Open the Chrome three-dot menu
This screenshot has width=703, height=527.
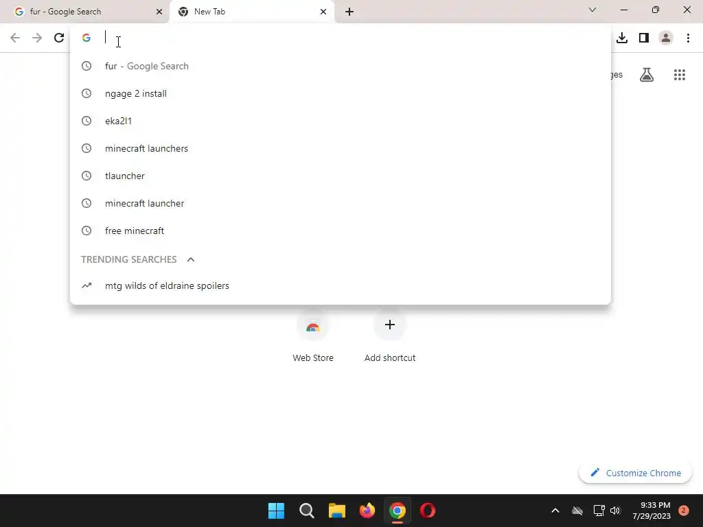688,38
